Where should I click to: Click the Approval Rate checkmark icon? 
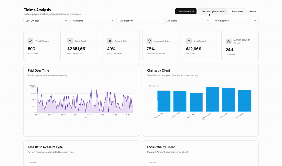[x=149, y=41]
